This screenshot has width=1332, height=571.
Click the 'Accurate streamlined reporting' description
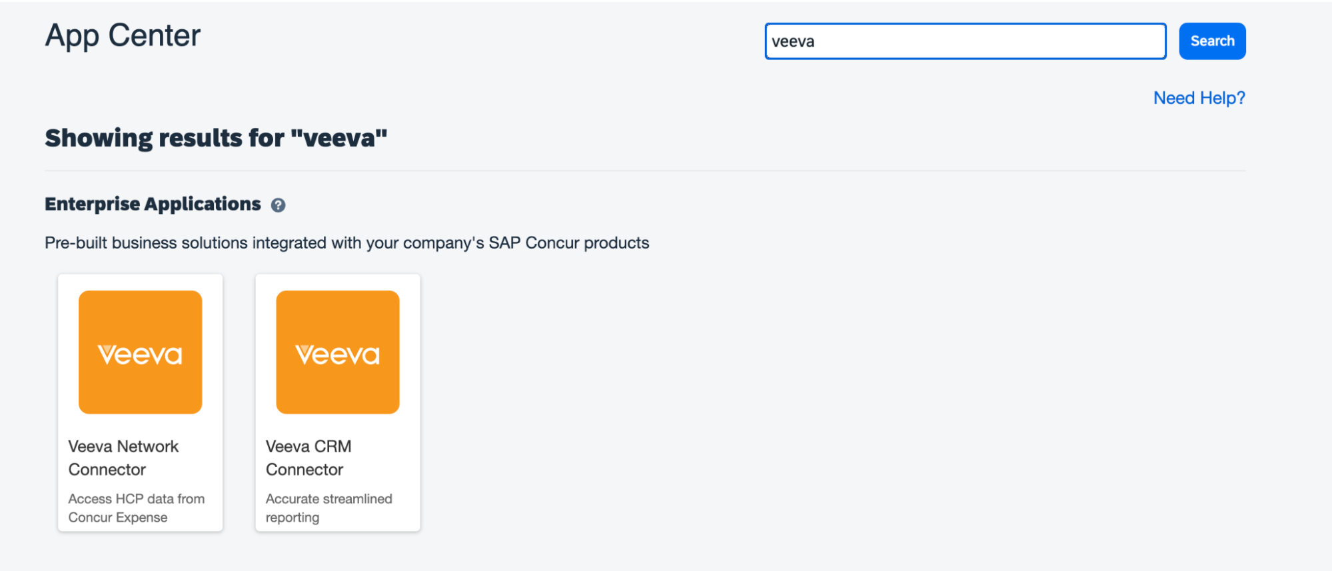[329, 508]
